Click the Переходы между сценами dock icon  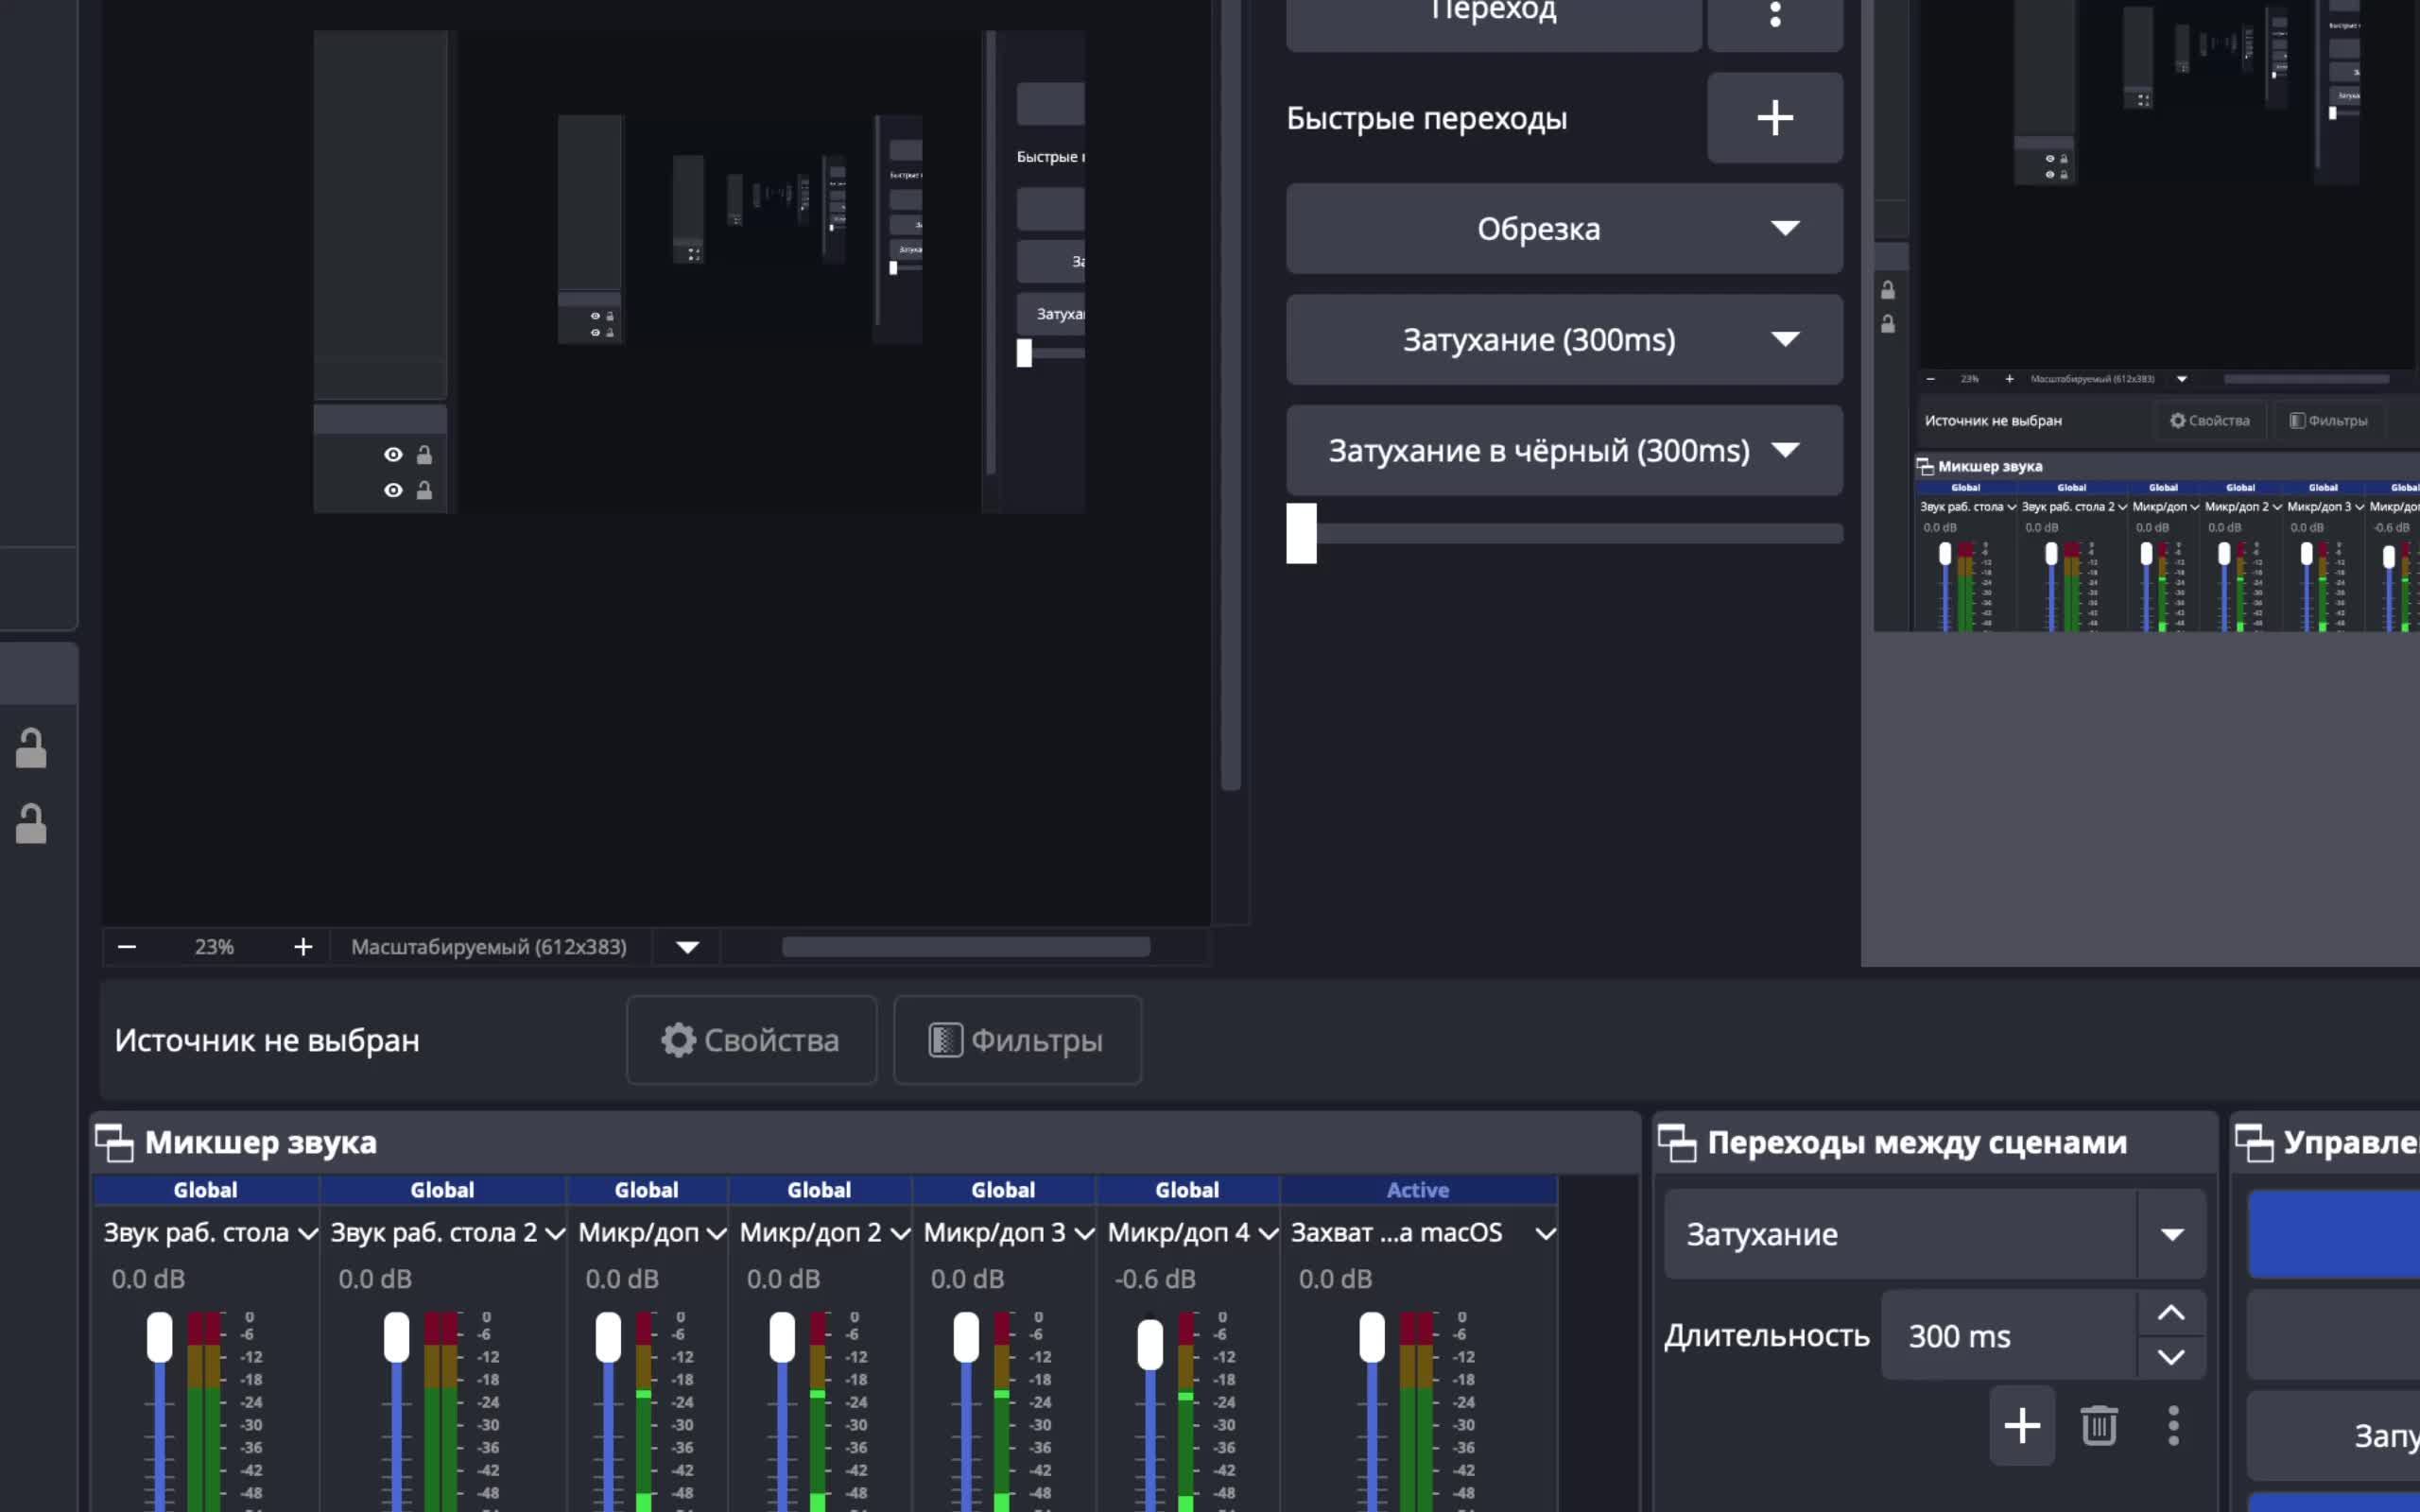coord(1677,1142)
